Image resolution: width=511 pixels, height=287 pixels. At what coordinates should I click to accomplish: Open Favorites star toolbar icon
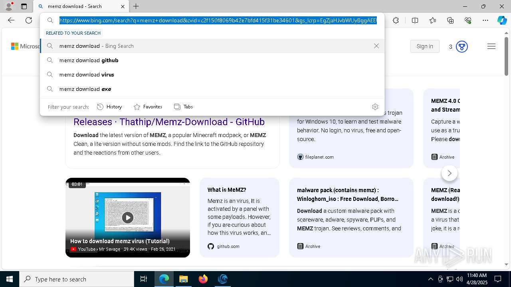[x=433, y=20]
